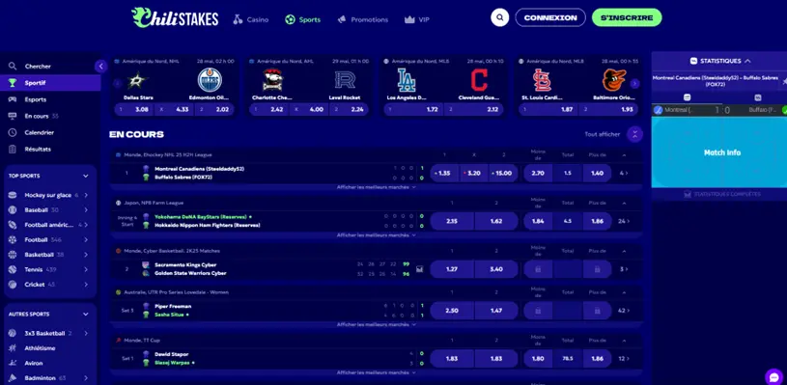The width and height of the screenshot is (787, 385).
Task: Select draw odds 3.20 in Montreal match
Action: click(x=474, y=173)
